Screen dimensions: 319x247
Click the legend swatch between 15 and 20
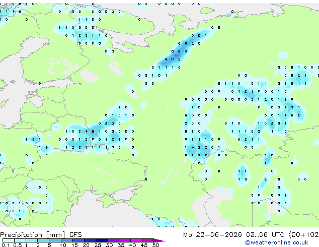point(78,240)
